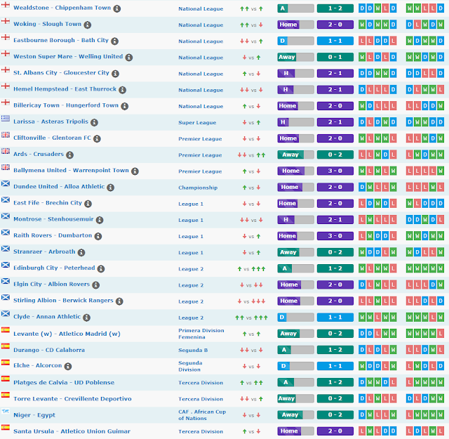This screenshot has height=439, width=449.
Task: Click info icon for Billericay Town - Hungerford Town
Action: [x=124, y=106]
